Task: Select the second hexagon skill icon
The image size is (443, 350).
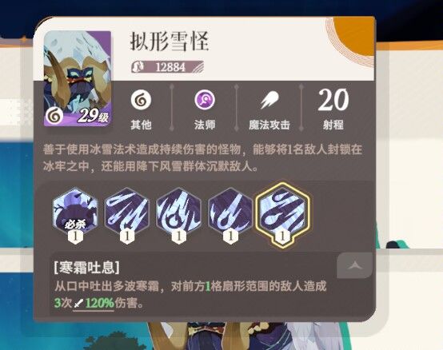Action: click(127, 212)
